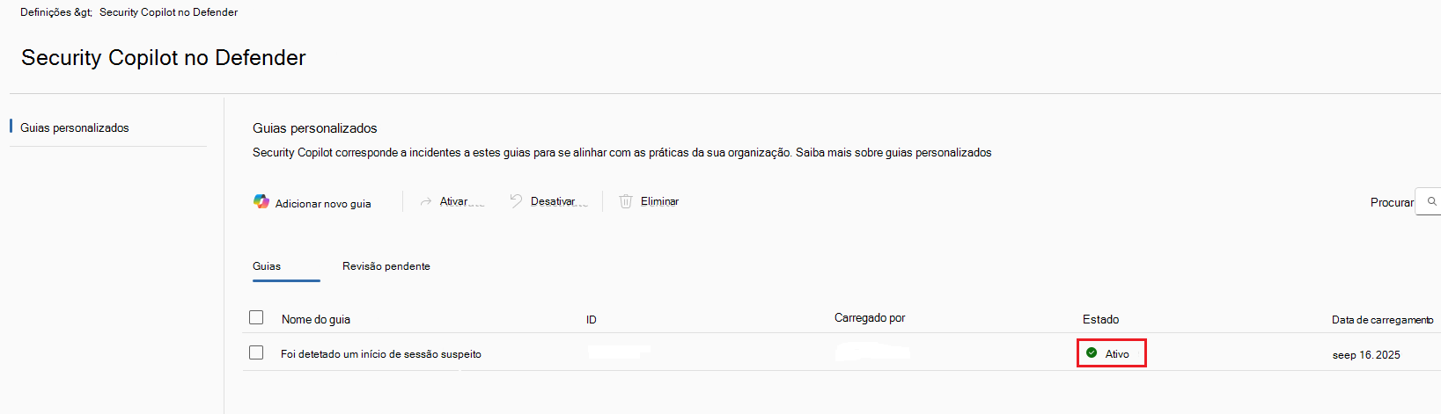Tick checkbox for suspicious sign-in guide row
1441x414 pixels.
coord(256,352)
